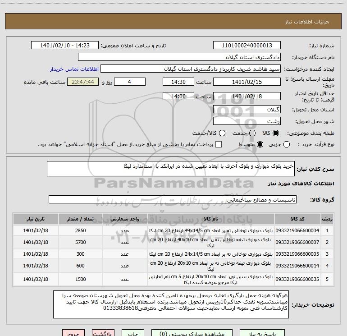Click the شرح کلی نیاز text area

pos(171,169)
